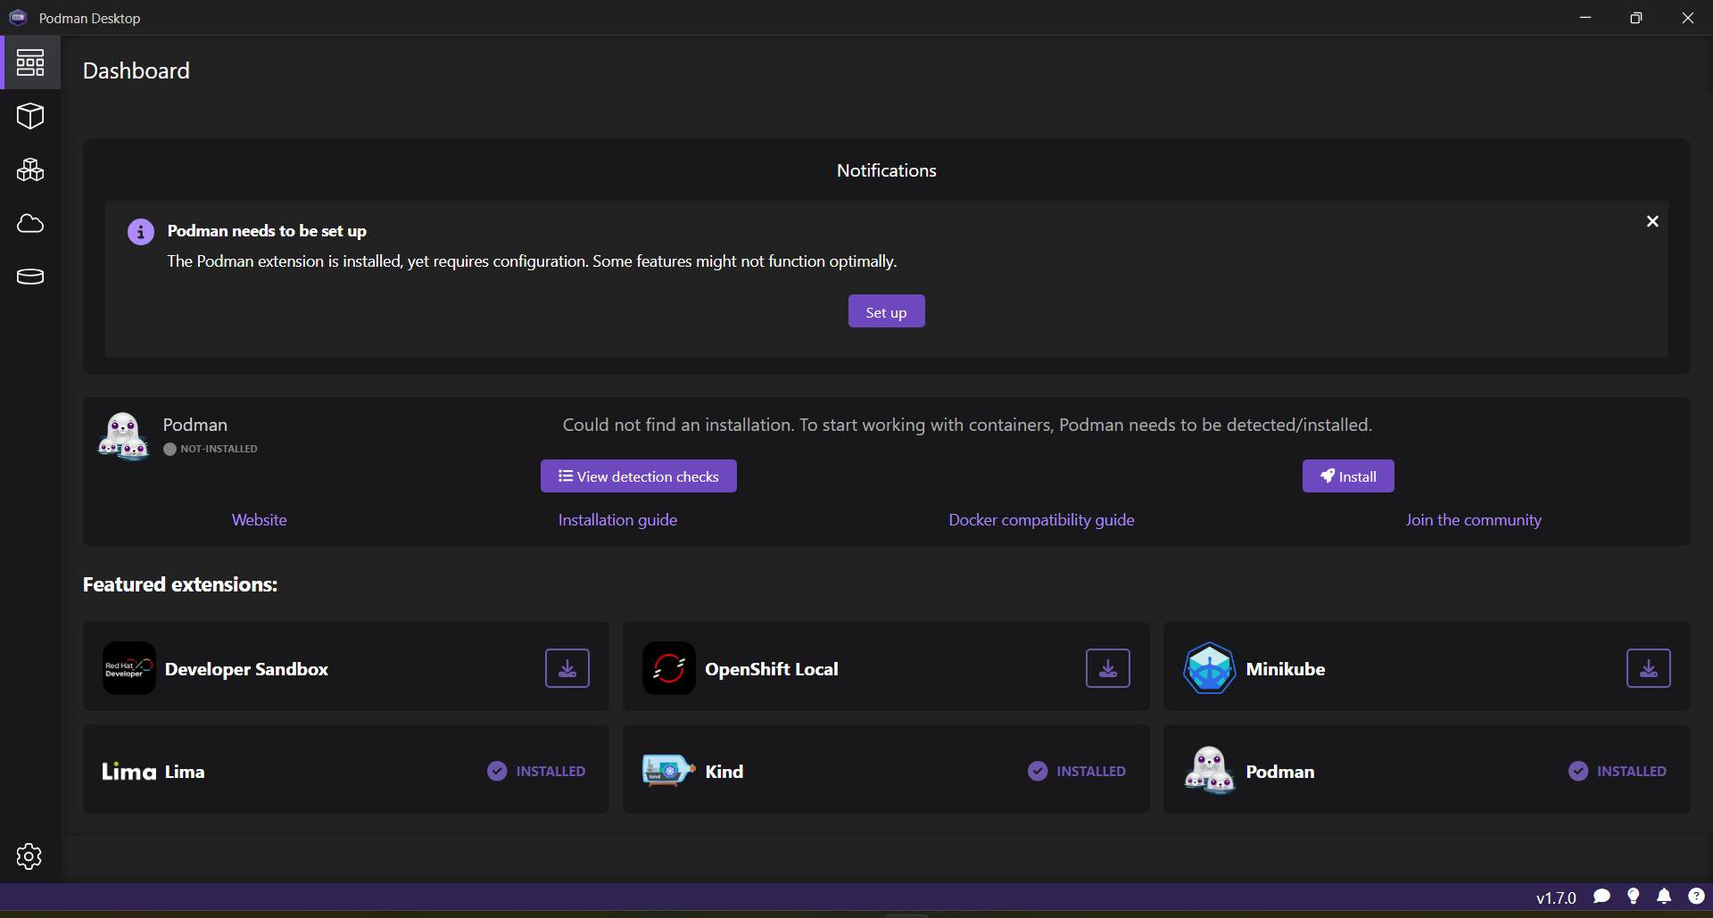Viewport: 1713px width, 918px height.
Task: Select the Pods cloud icon in sidebar
Action: (x=30, y=223)
